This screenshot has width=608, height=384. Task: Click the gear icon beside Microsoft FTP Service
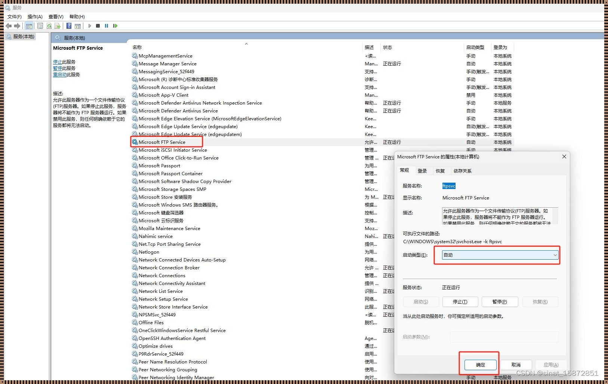pos(135,142)
